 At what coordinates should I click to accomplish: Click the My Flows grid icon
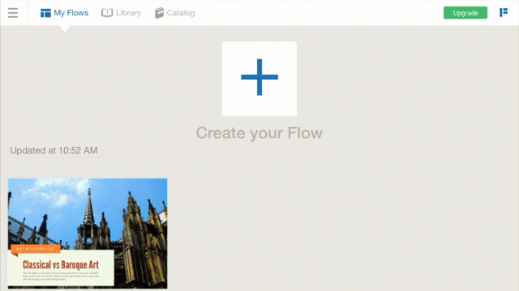tap(45, 13)
